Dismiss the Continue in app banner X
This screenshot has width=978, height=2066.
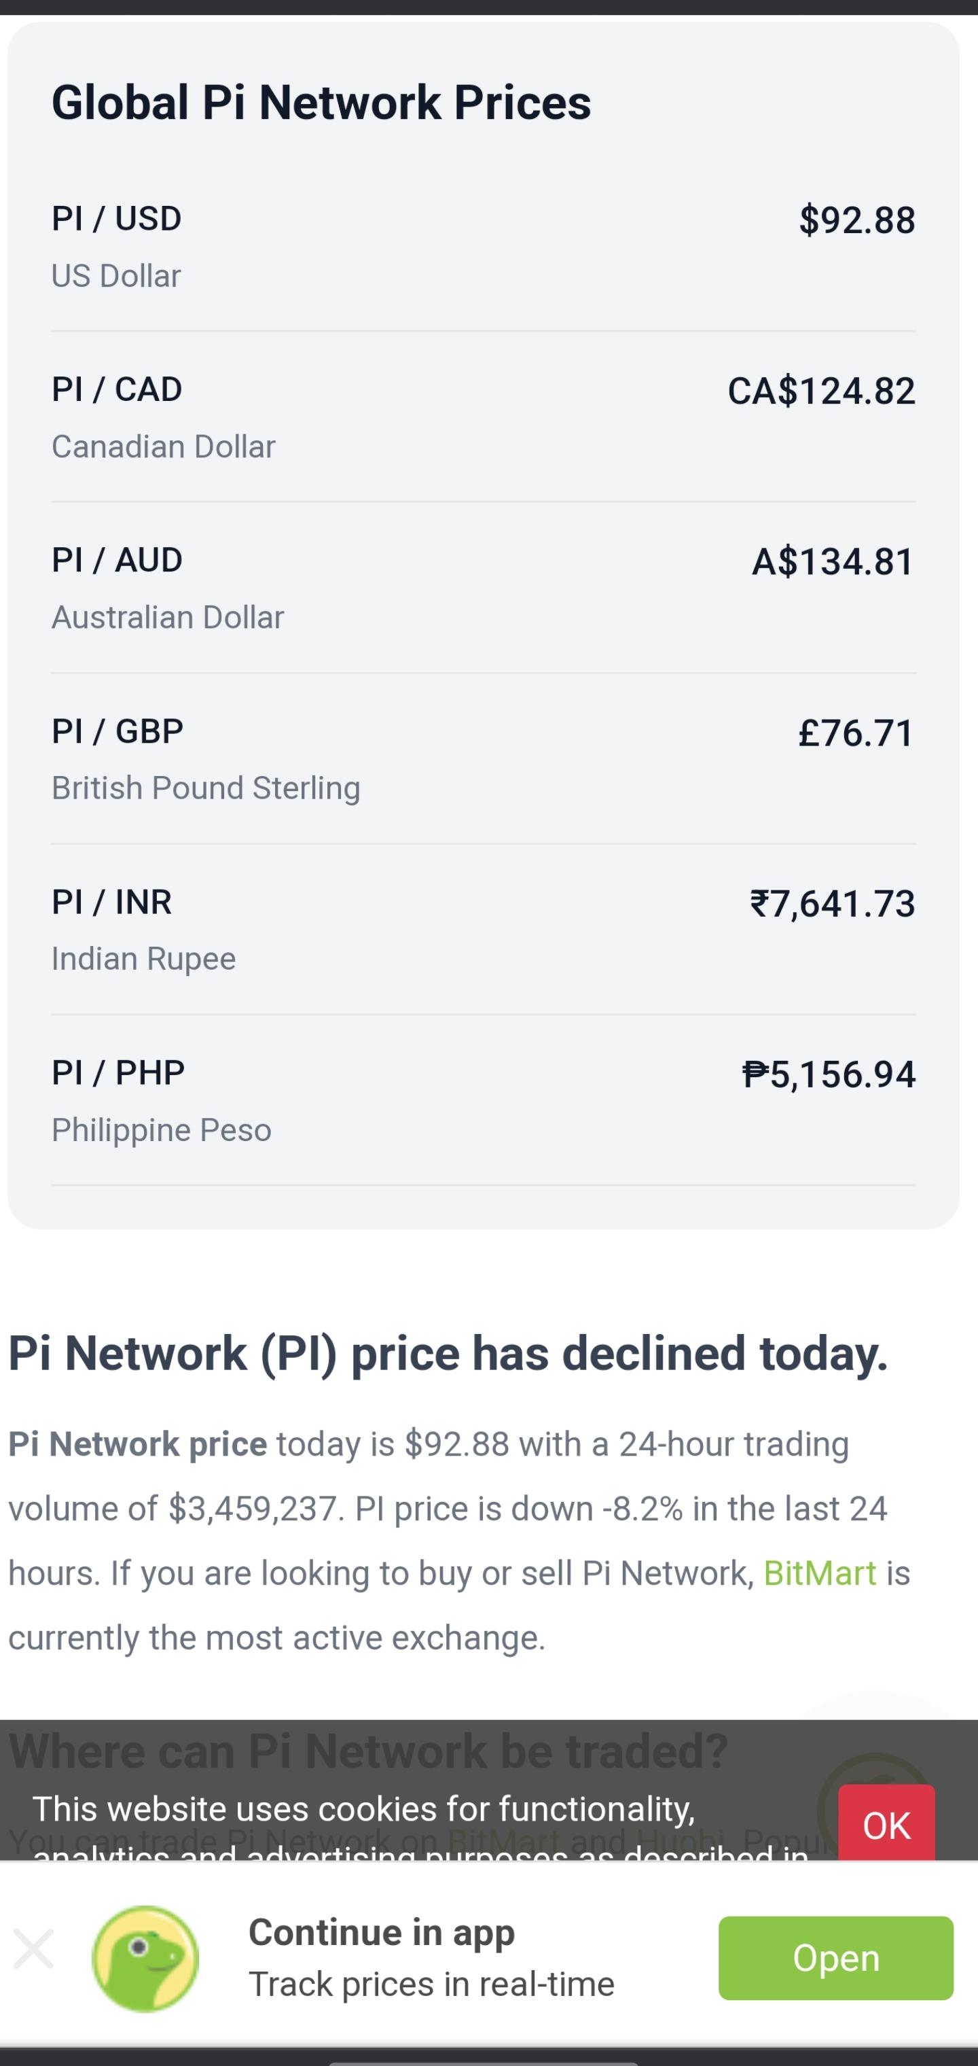pos(34,1949)
